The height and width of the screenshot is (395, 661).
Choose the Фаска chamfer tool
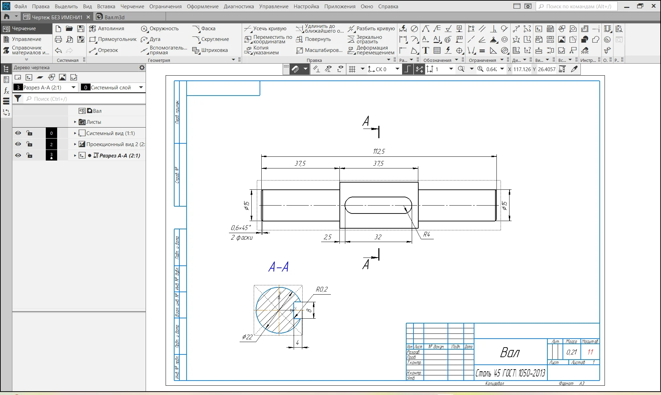click(204, 29)
